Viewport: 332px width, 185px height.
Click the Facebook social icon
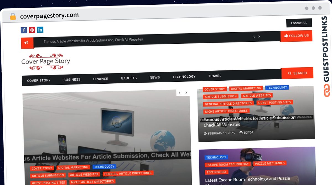pyautogui.click(x=24, y=30)
